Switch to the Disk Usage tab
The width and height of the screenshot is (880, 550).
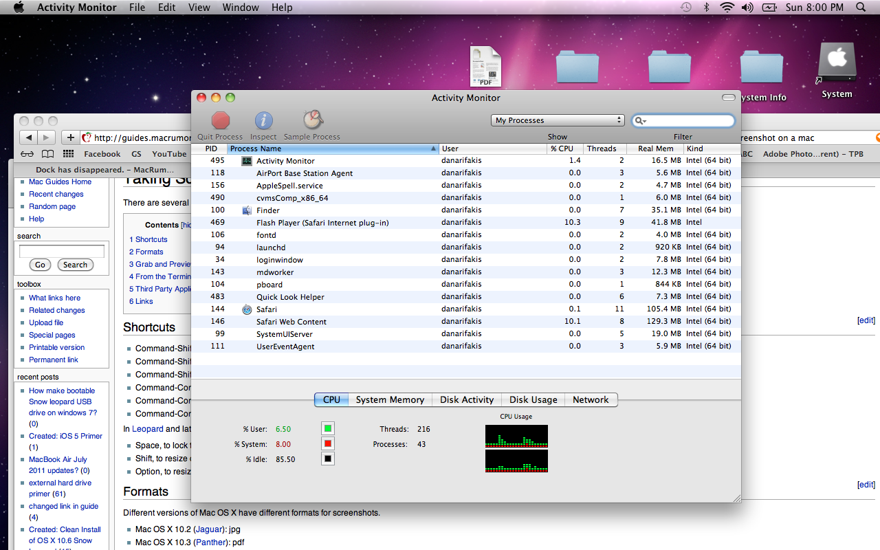pos(533,399)
